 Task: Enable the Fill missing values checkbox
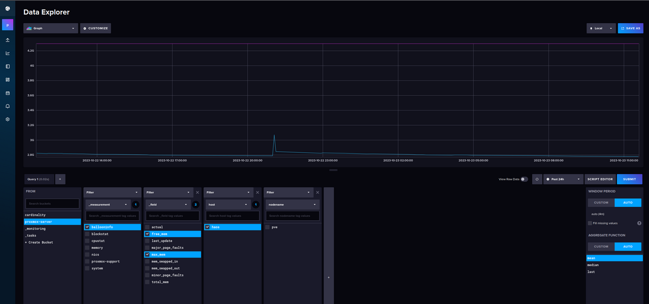(590, 223)
